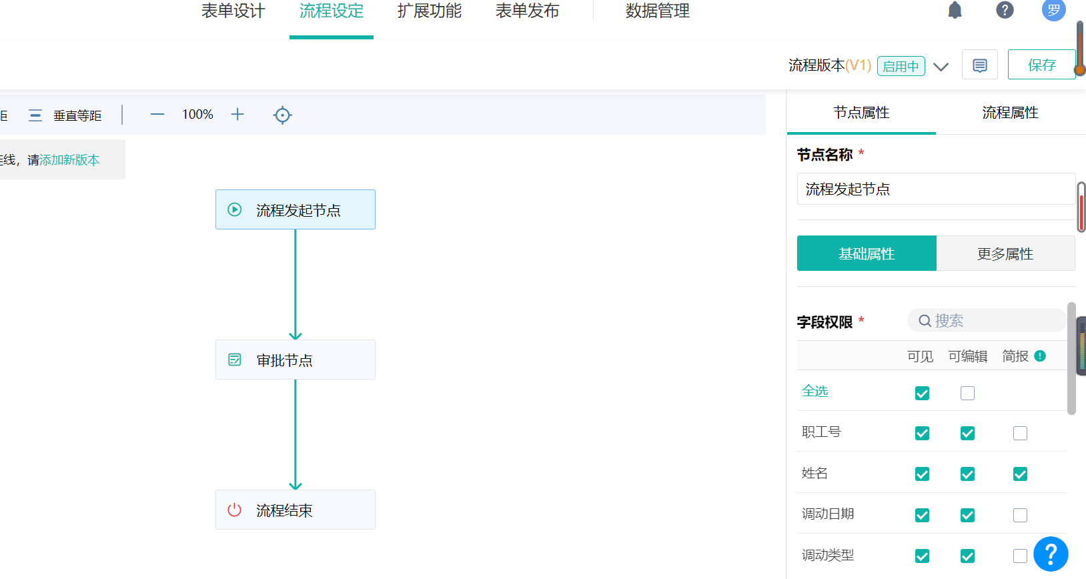Click the zoom out minus icon
Screen dimensions: 1086x579
click(157, 115)
